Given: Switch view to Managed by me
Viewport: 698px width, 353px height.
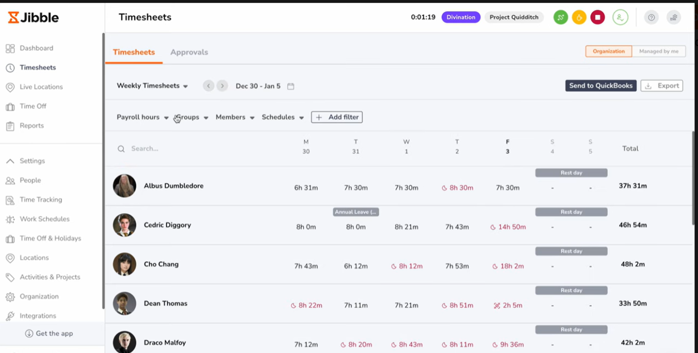Looking at the screenshot, I should tap(659, 51).
